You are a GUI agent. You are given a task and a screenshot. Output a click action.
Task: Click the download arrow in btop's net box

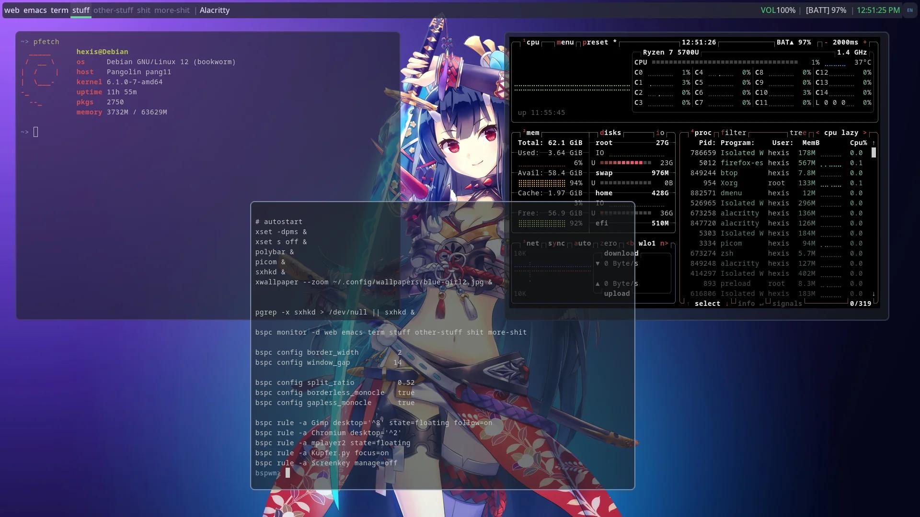pyautogui.click(x=598, y=263)
